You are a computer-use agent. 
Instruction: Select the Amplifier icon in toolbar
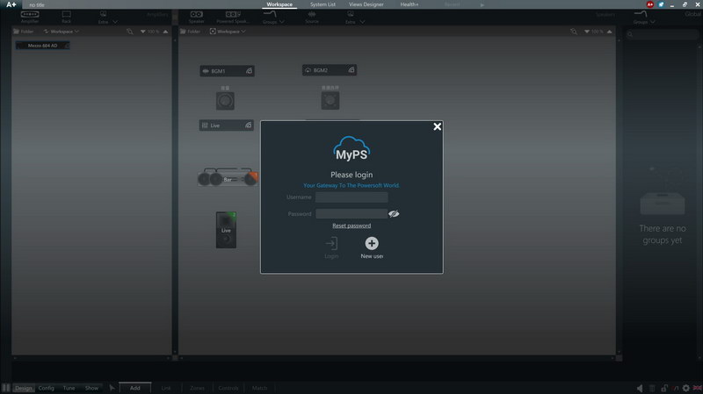click(x=29, y=17)
